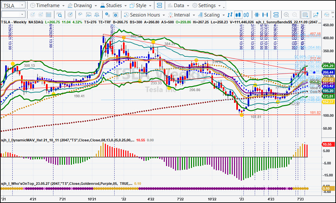Image resolution: width=336 pixels, height=203 pixels.
Task: Open the Studies menu
Action: (113, 6)
